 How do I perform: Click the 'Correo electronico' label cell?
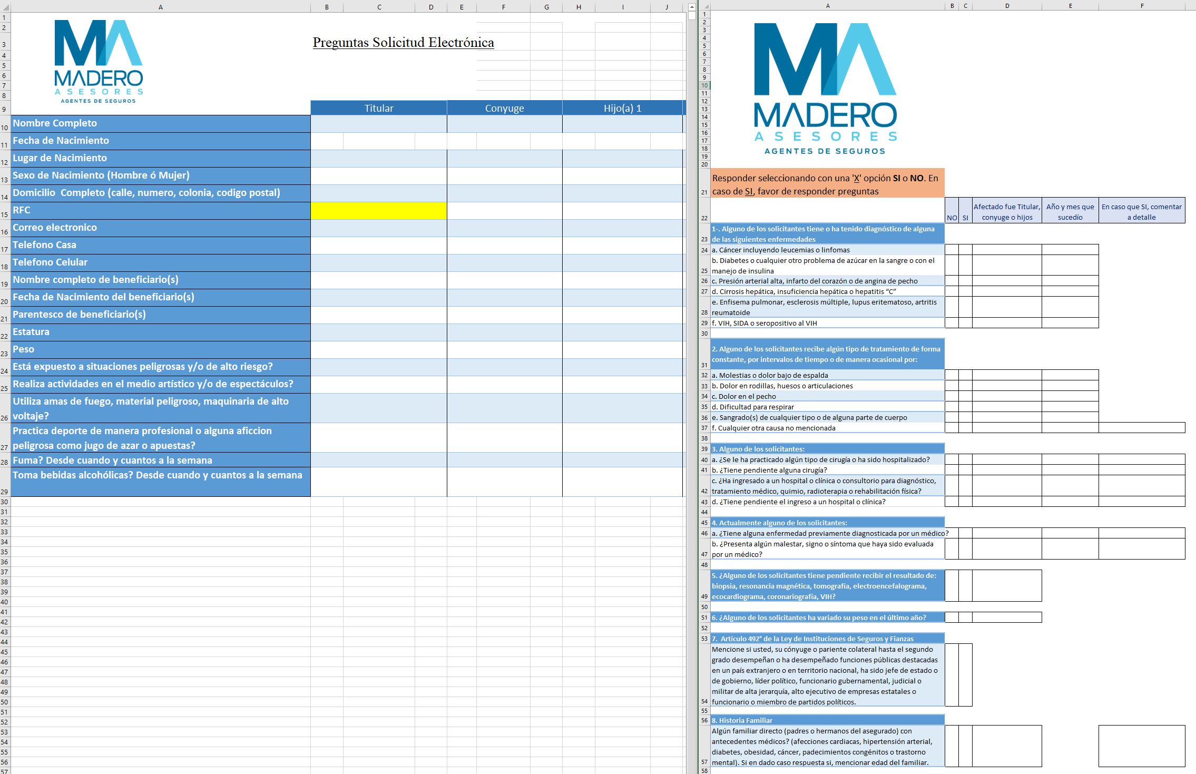[161, 228]
